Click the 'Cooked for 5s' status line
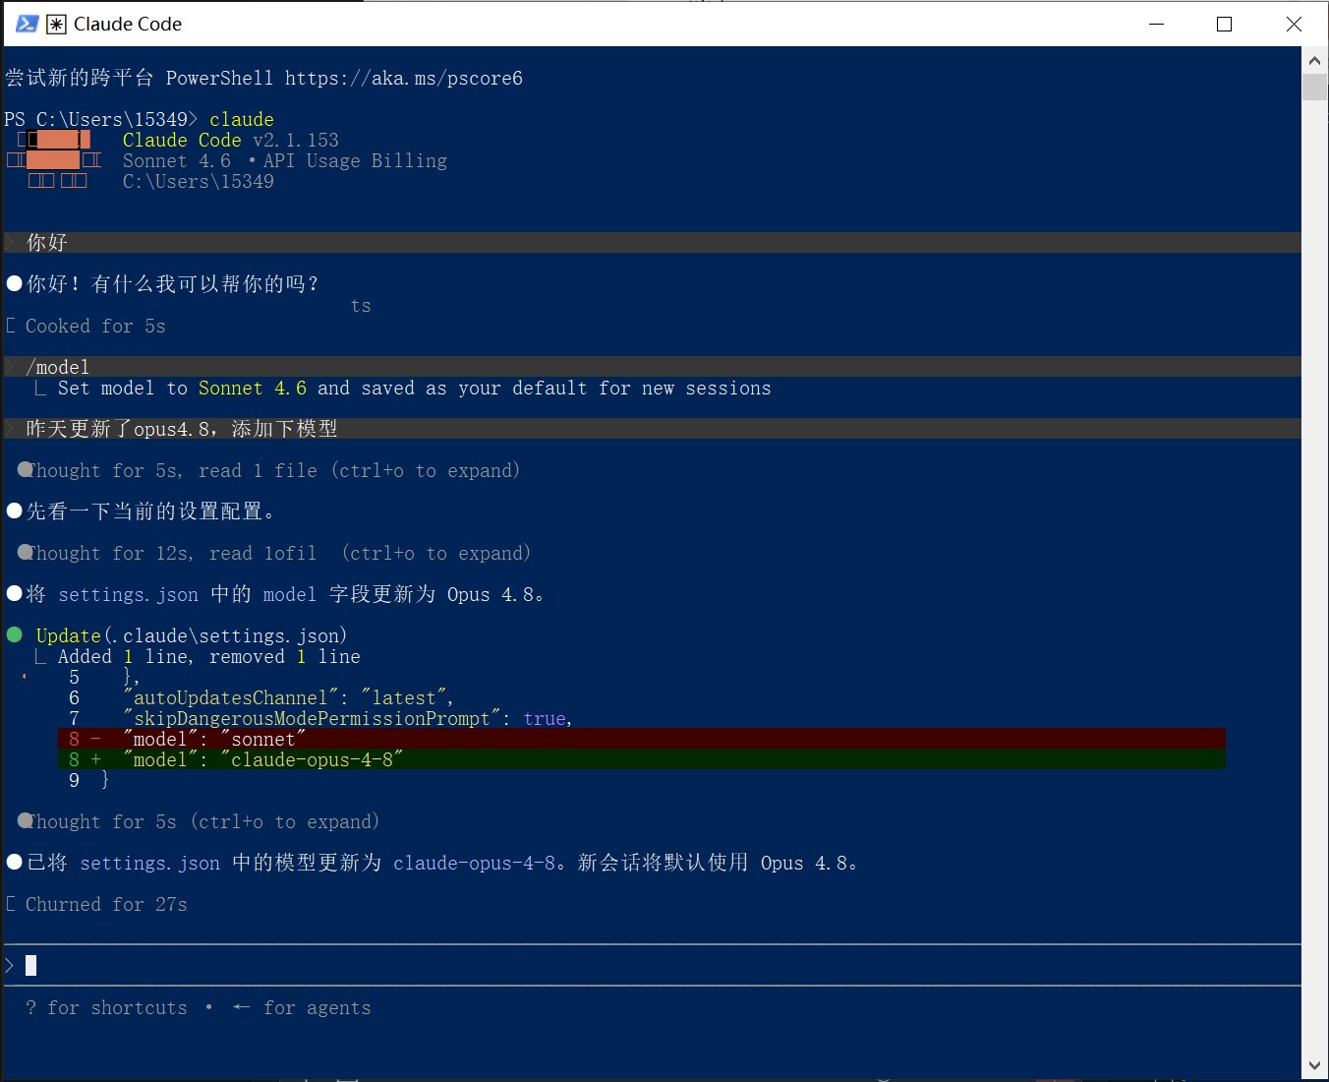This screenshot has width=1329, height=1082. point(95,326)
